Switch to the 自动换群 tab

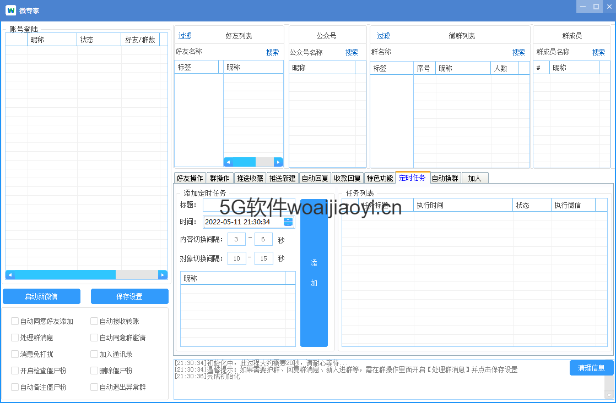(x=445, y=178)
